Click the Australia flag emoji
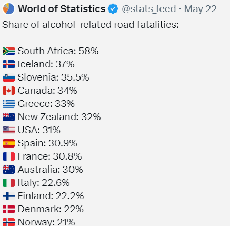Screen dimensions: 230x226 (8, 170)
